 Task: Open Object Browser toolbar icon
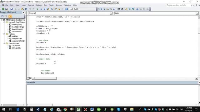pos(59,9)
